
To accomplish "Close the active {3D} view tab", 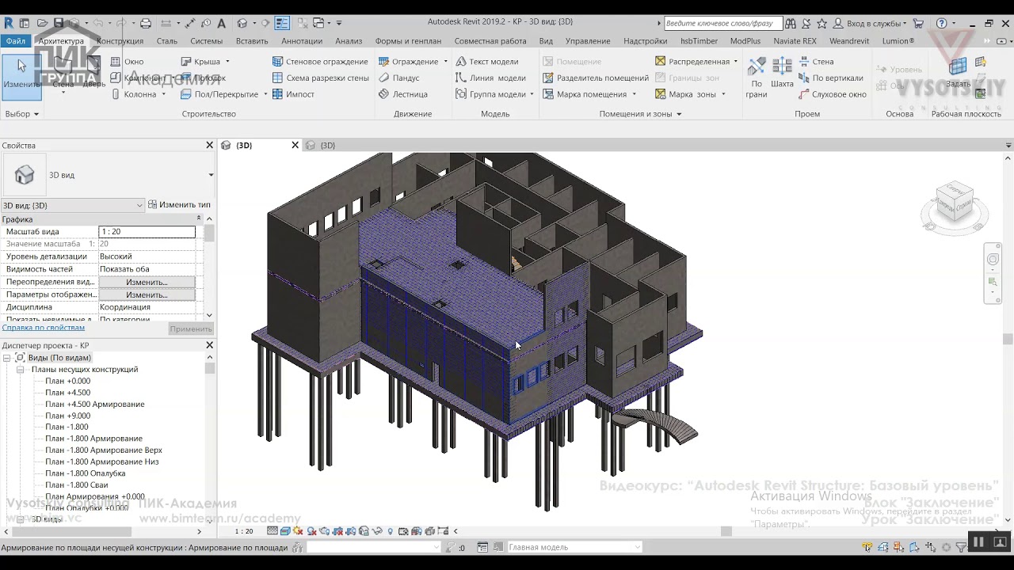I will [x=295, y=146].
